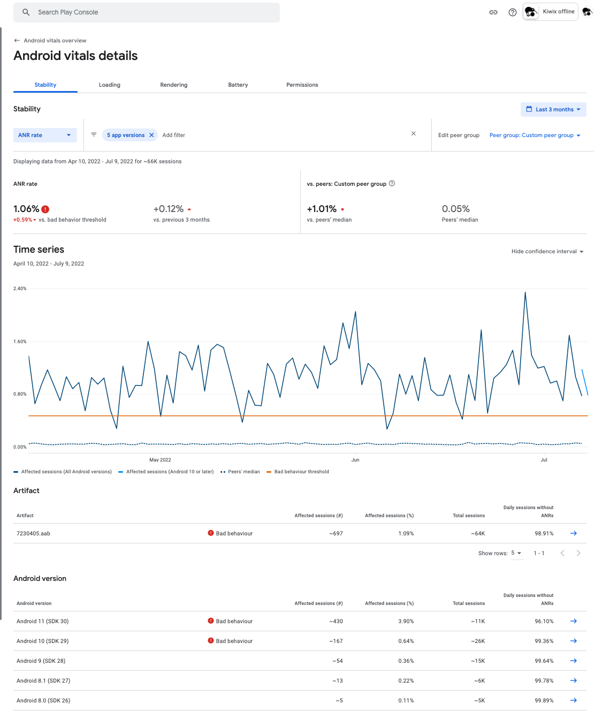Open details arrow for 7230405.aab artifact
Image resolution: width=594 pixels, height=711 pixels.
click(x=573, y=533)
